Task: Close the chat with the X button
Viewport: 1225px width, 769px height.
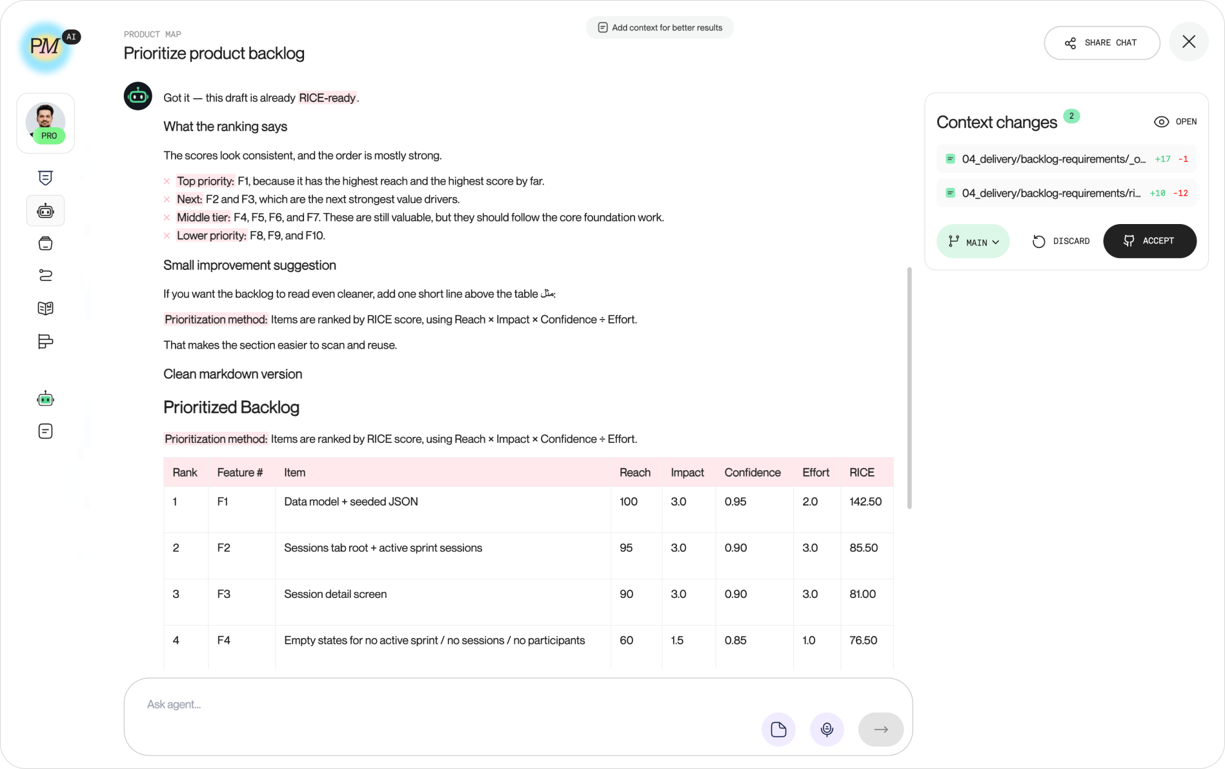Action: (1188, 42)
